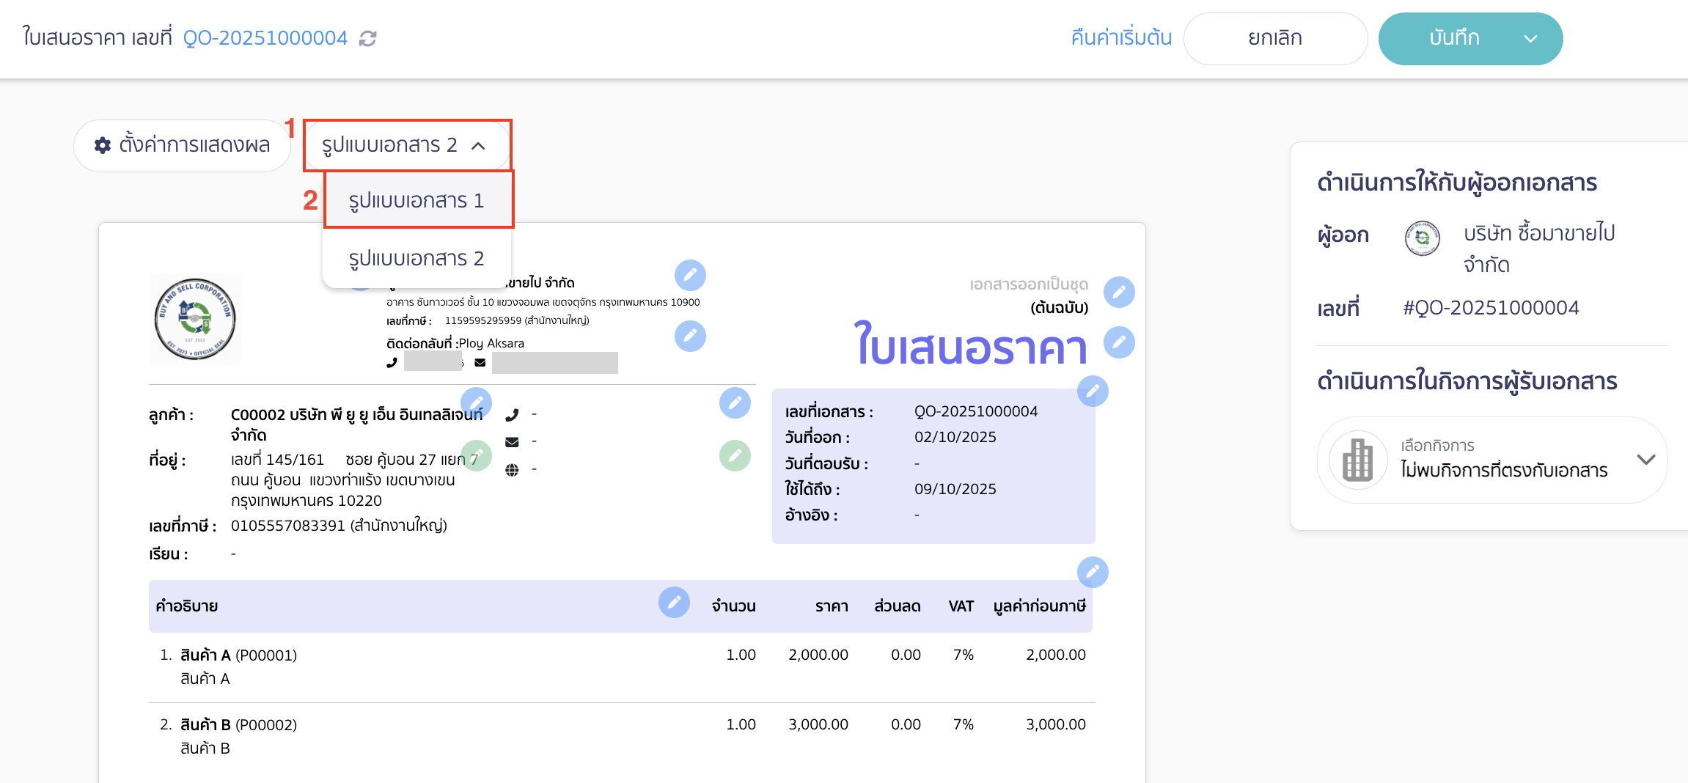
Task: Click pencil icon next to เอกสารออกเป็นชุด
Action: [x=1118, y=291]
